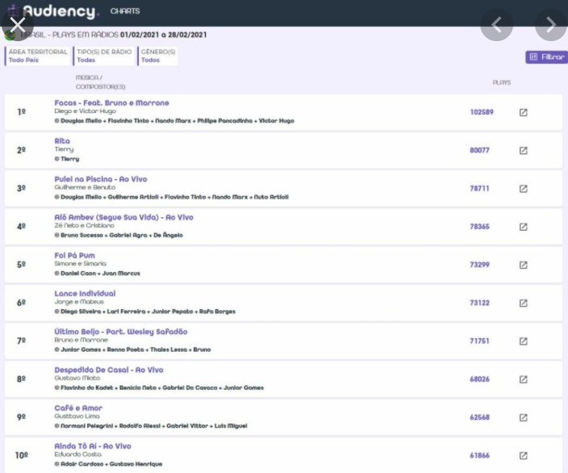Click artist name Eduardo Costa
The width and height of the screenshot is (568, 473).
[78, 454]
